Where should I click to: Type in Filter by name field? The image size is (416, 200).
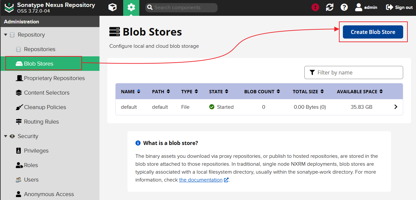tap(354, 72)
